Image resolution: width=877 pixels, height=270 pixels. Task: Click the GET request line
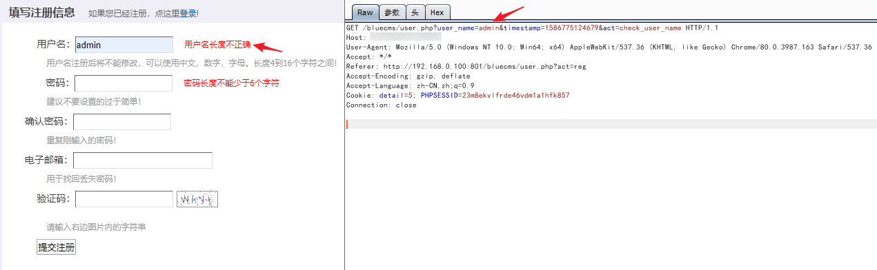coord(532,28)
